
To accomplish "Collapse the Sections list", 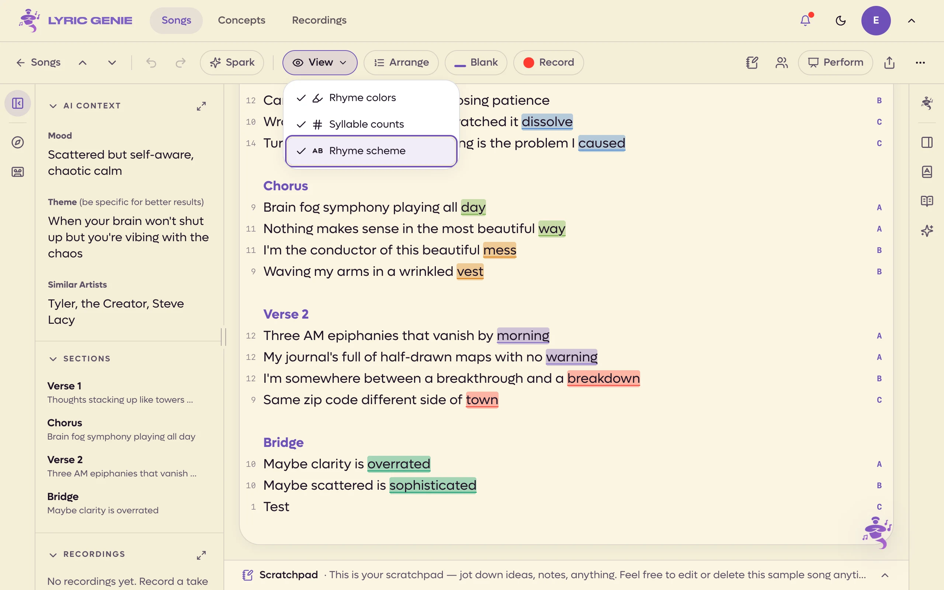I will tap(53, 358).
